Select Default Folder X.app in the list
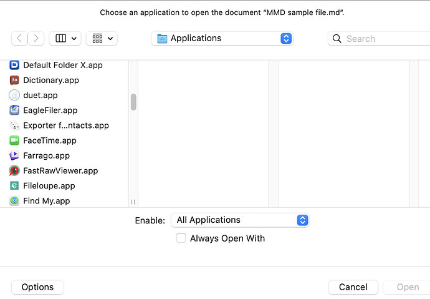This screenshot has height=299, width=430. point(64,65)
